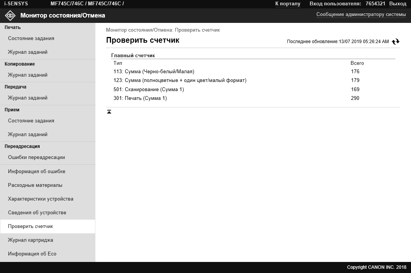Click the Copyright CANON INC. 2018 footer
The width and height of the screenshot is (411, 273).
377,267
